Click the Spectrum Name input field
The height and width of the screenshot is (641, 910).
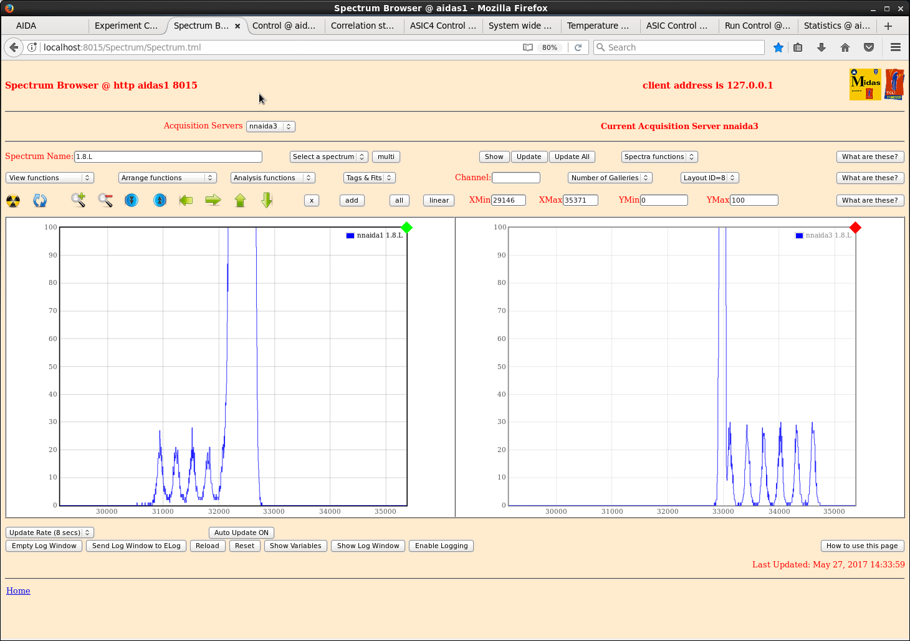tap(168, 157)
